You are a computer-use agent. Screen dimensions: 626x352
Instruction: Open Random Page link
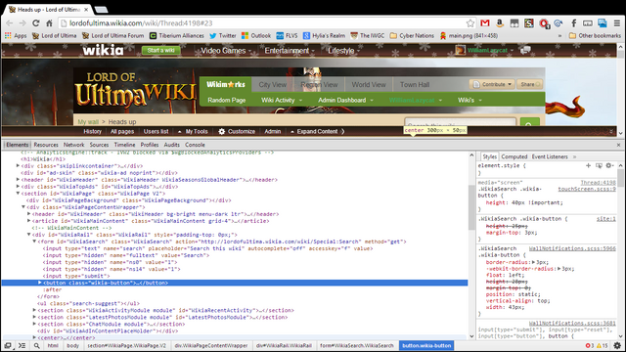pyautogui.click(x=226, y=100)
